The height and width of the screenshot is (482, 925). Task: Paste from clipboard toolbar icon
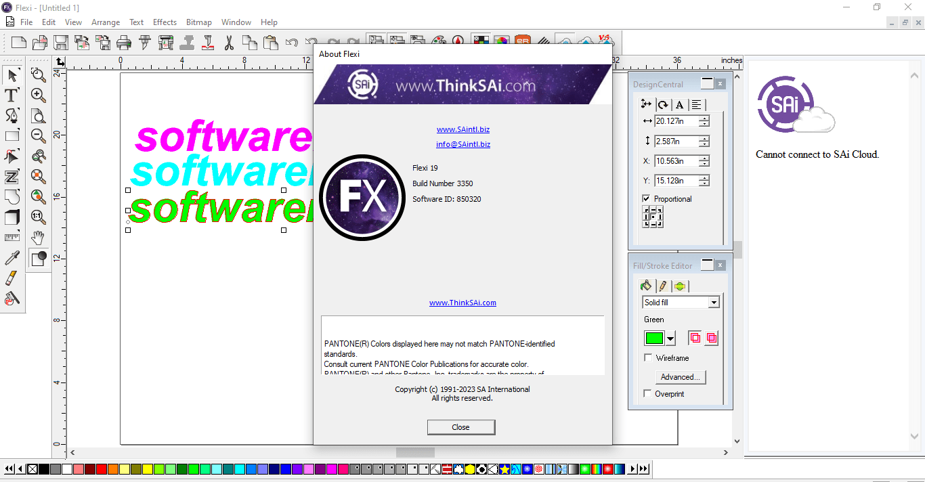pos(271,43)
